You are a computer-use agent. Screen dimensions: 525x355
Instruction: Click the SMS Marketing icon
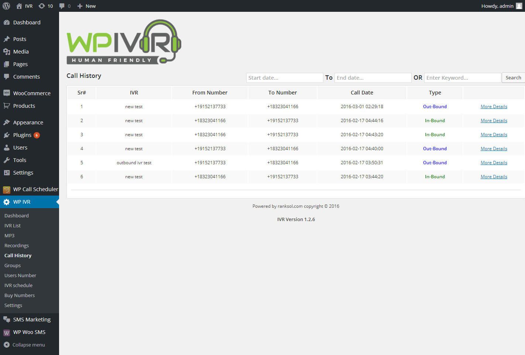(7, 320)
